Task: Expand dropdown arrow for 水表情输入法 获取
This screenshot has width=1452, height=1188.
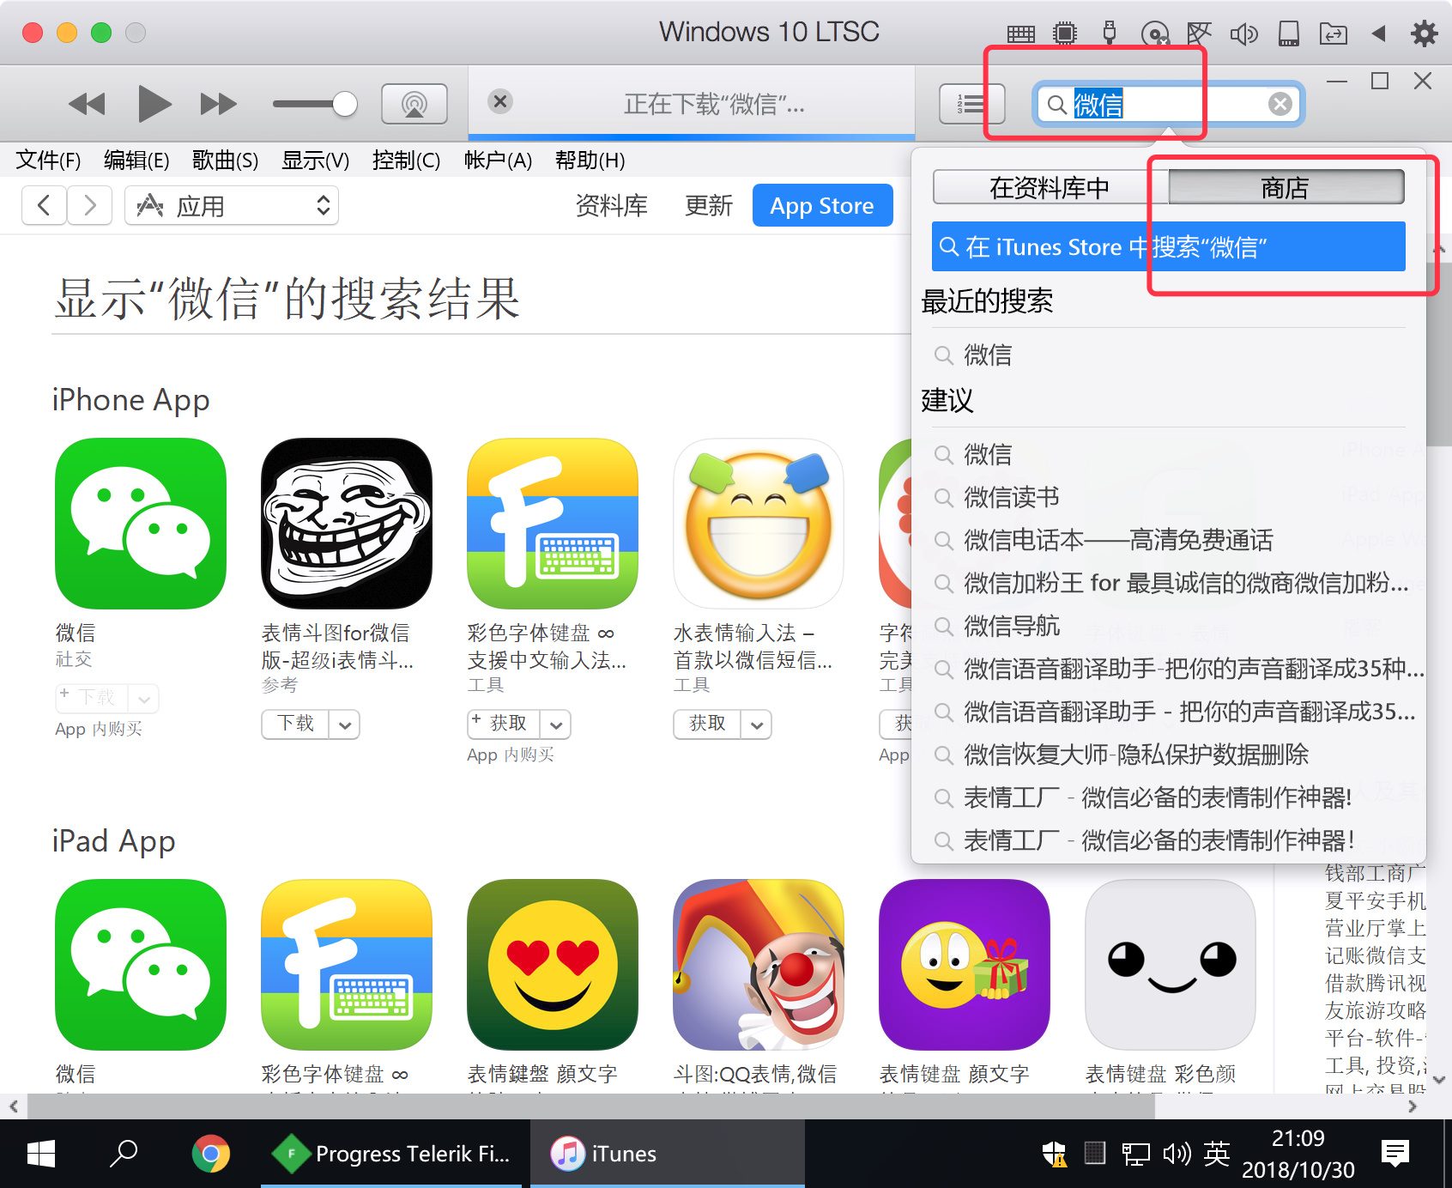Action: point(757,724)
